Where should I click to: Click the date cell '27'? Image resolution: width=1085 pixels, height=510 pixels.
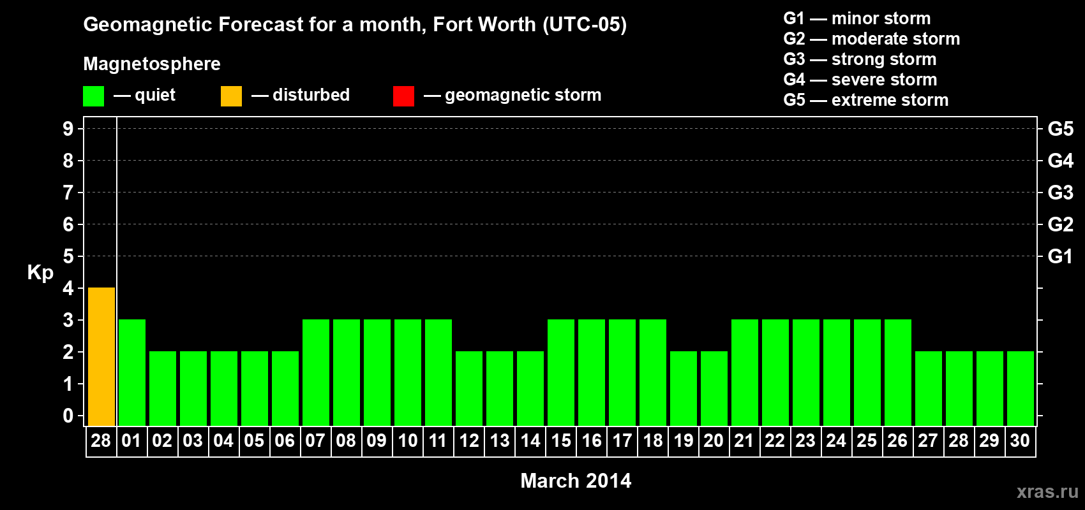pos(929,441)
